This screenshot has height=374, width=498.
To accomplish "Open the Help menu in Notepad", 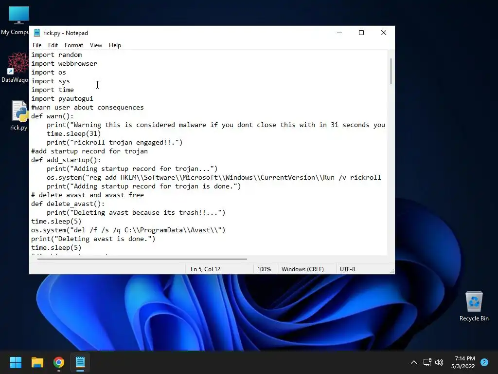I will [115, 45].
